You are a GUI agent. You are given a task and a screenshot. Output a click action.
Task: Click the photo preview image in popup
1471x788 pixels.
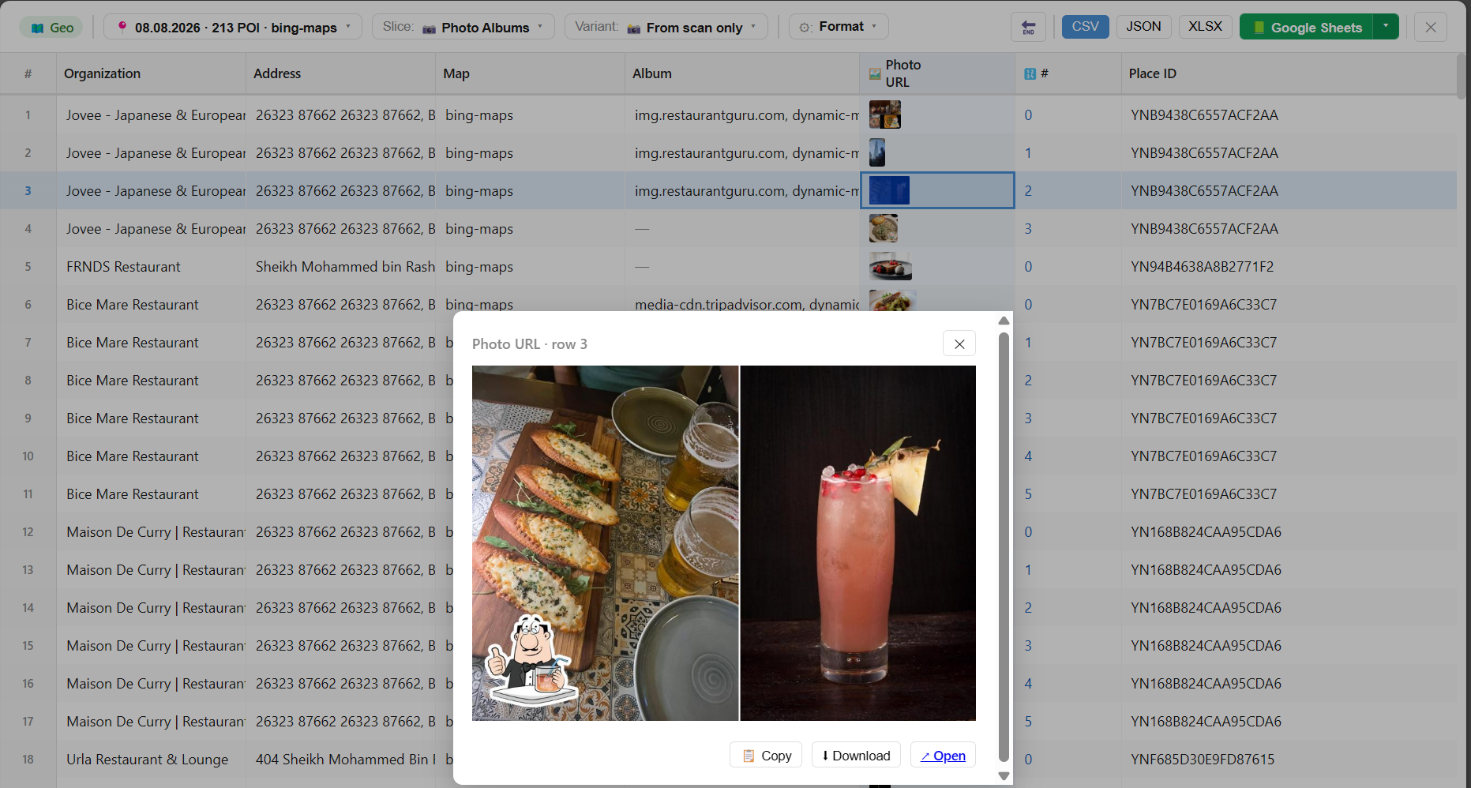pos(724,543)
